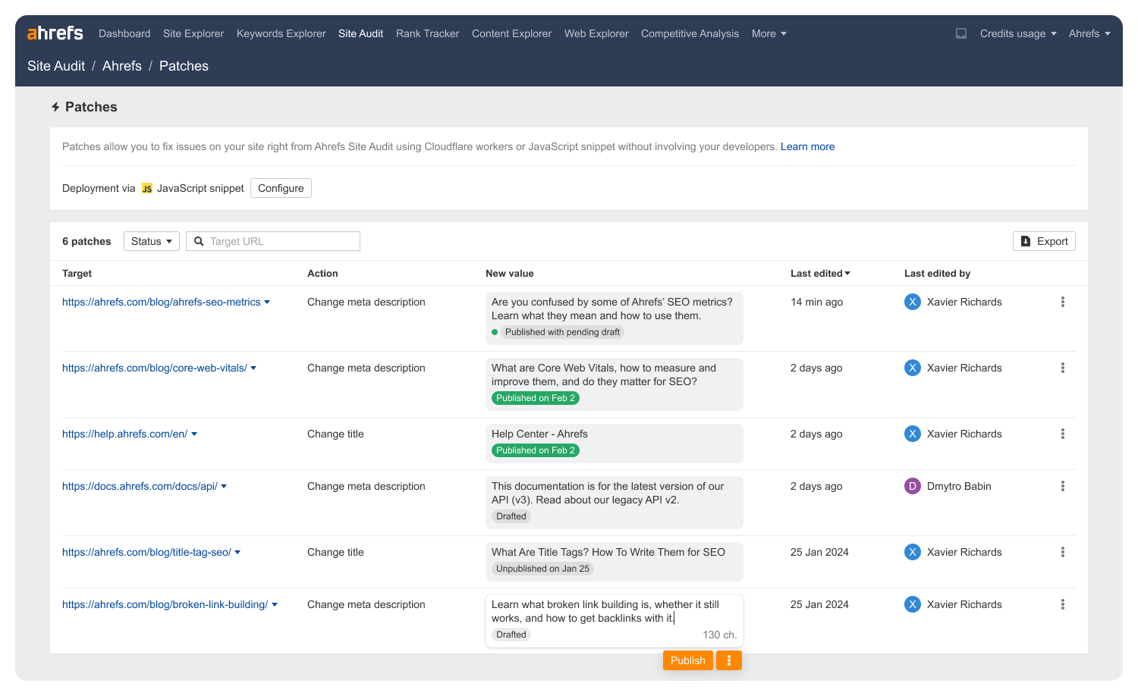Click Xavier Richards' avatar on the core-web-vitals row
The image size is (1138, 696).
(912, 368)
